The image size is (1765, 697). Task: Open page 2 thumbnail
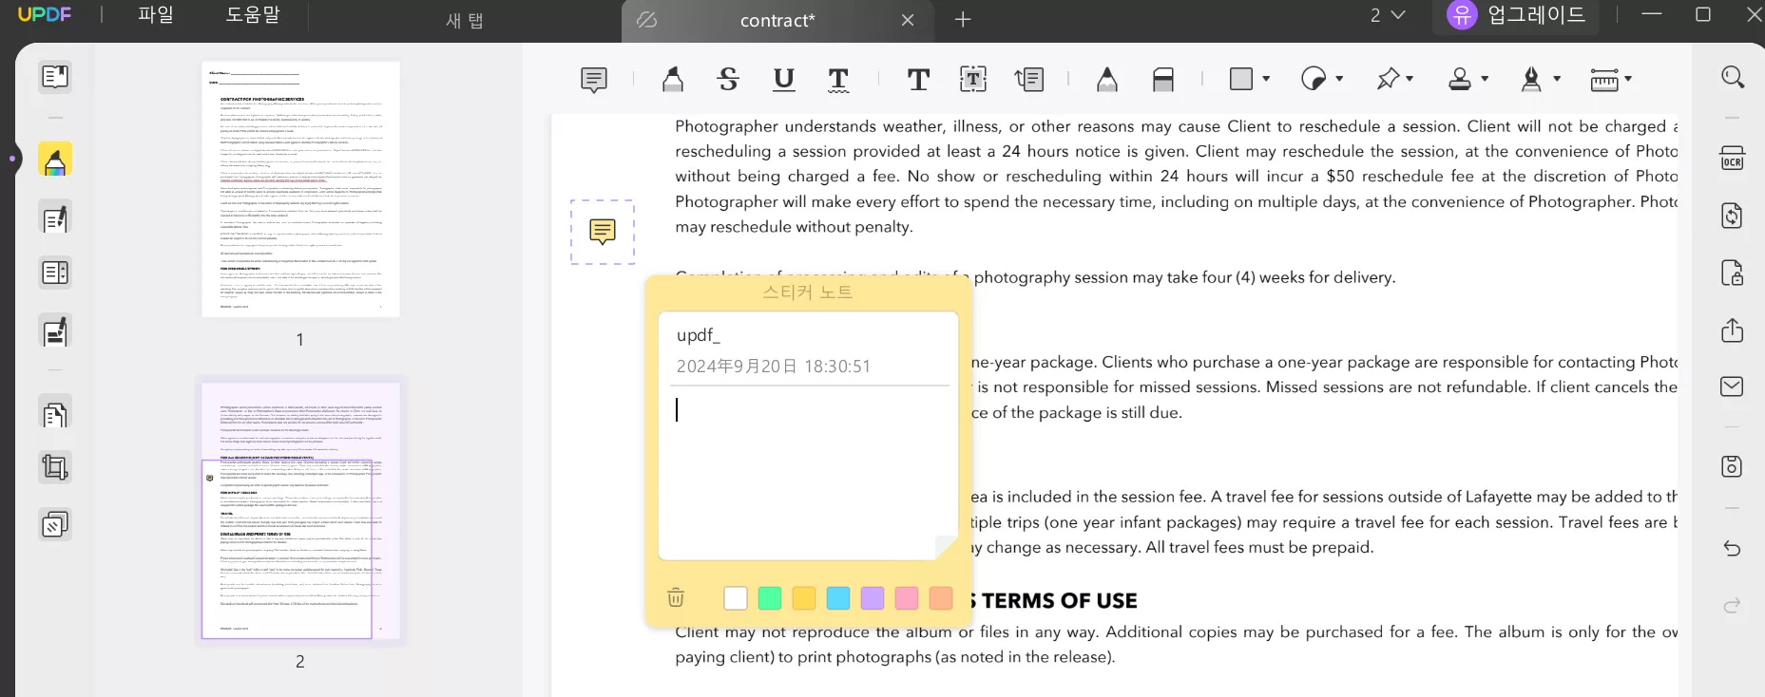pos(300,511)
